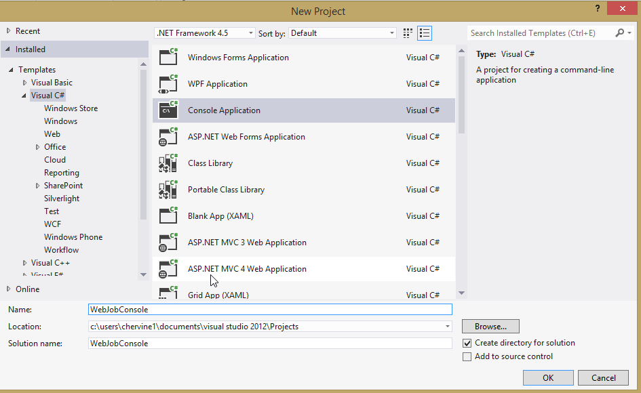Click the OK button
641x393 pixels.
point(548,378)
